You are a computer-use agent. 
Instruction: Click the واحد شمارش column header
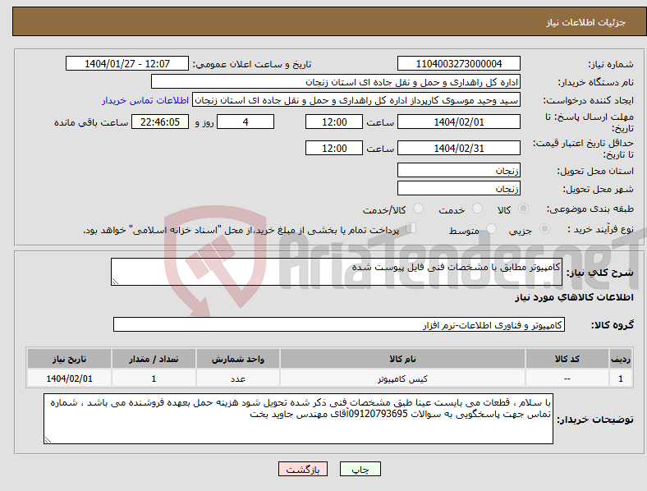[x=238, y=359]
